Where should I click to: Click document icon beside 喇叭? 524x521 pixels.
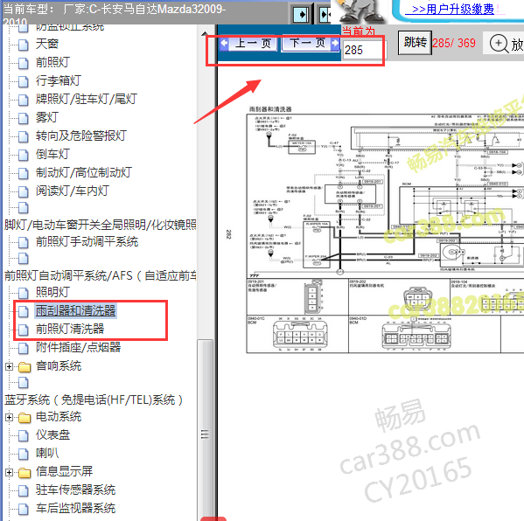click(x=24, y=454)
